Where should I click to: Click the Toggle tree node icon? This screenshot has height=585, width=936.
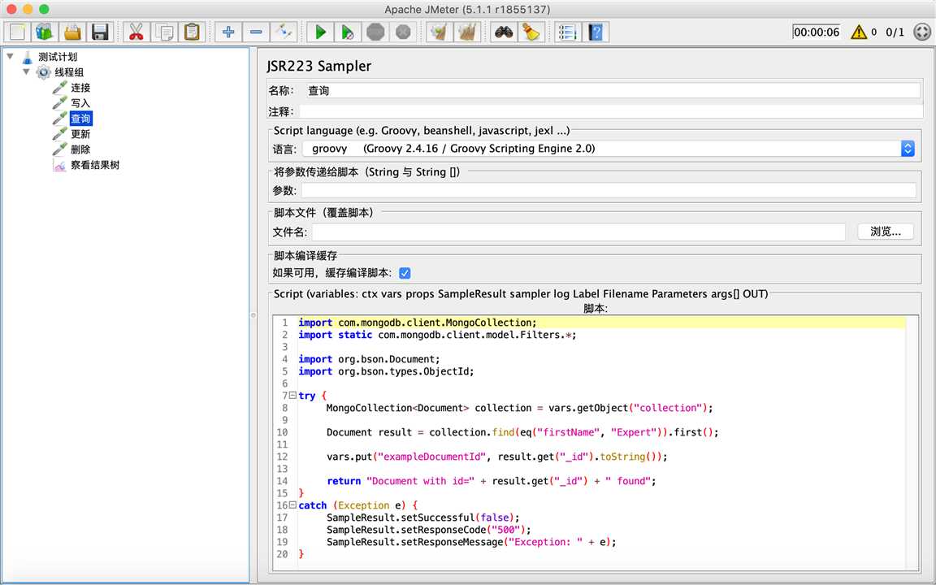pos(284,32)
